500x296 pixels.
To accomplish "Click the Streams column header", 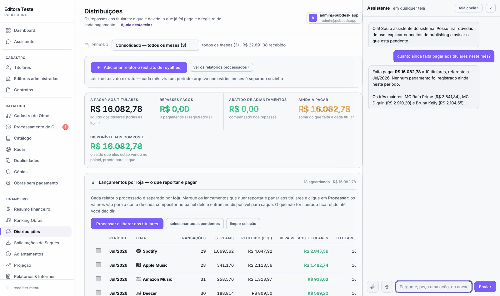I will click(x=224, y=238).
